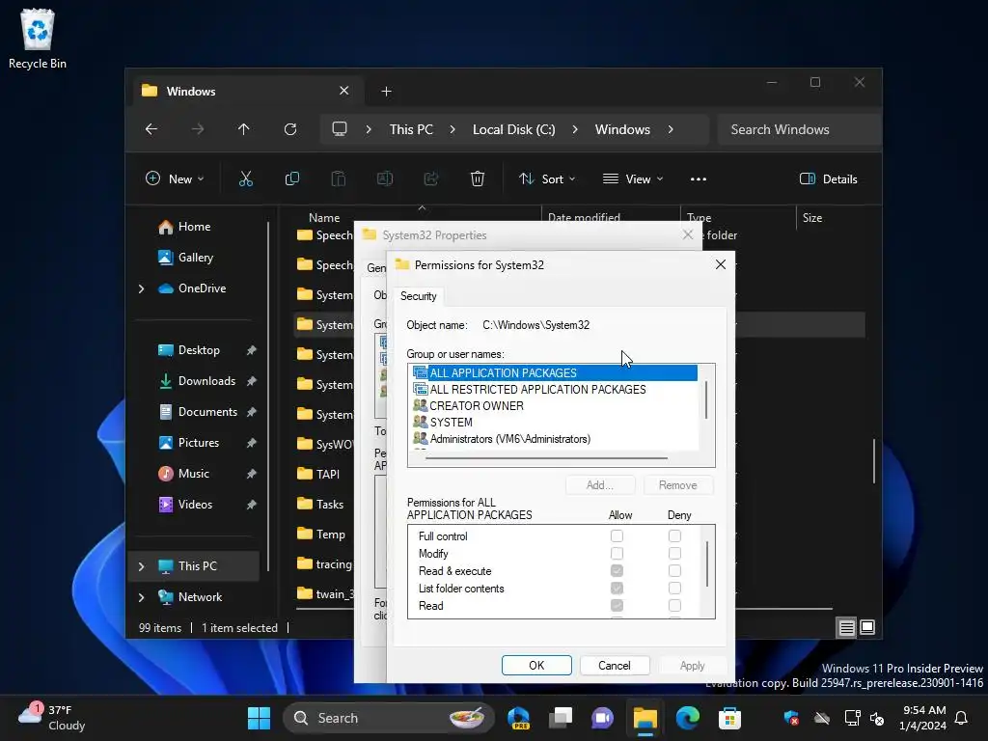Open File Explorer taskbar icon
Viewport: 988px width, 741px height.
(645, 718)
